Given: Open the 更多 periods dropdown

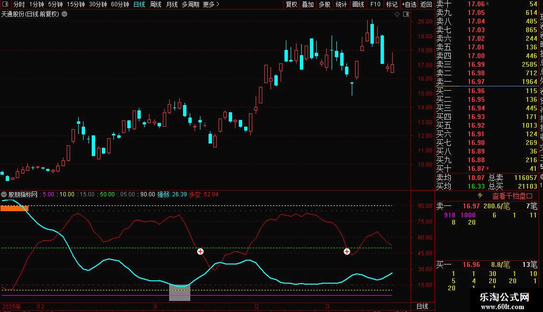Looking at the screenshot, I should [x=211, y=4].
